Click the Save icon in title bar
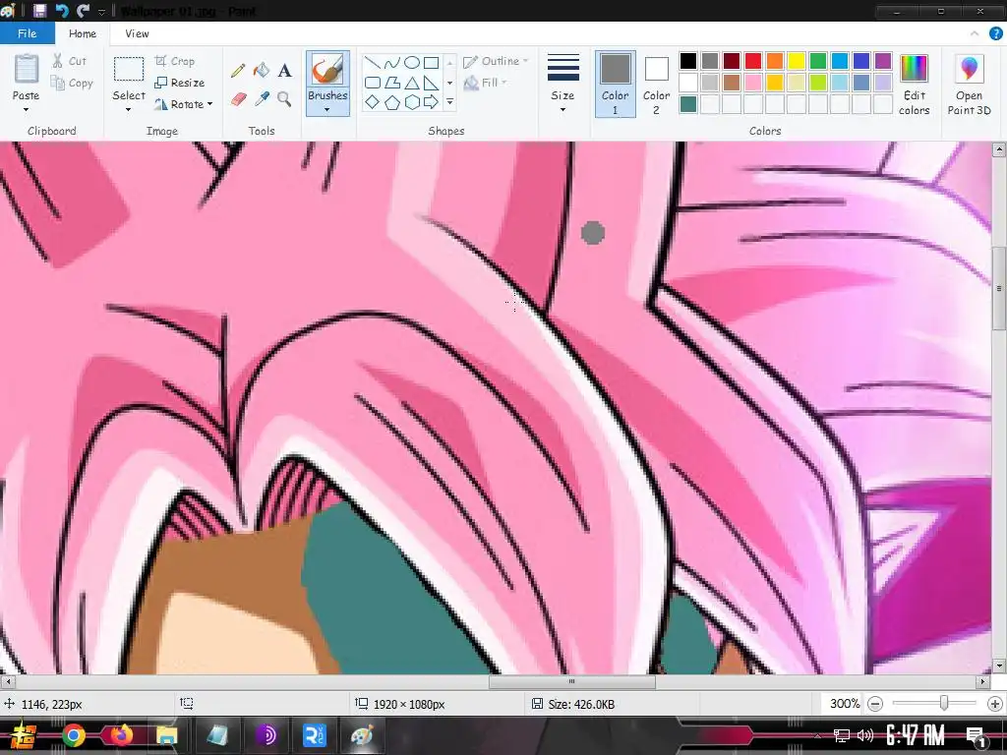Image resolution: width=1007 pixels, height=755 pixels. point(39,10)
